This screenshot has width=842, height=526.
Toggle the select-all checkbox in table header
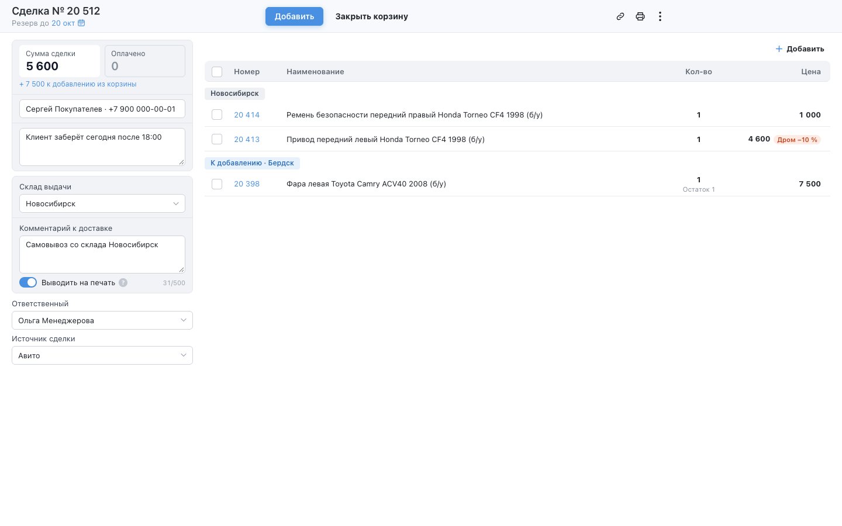(217, 72)
